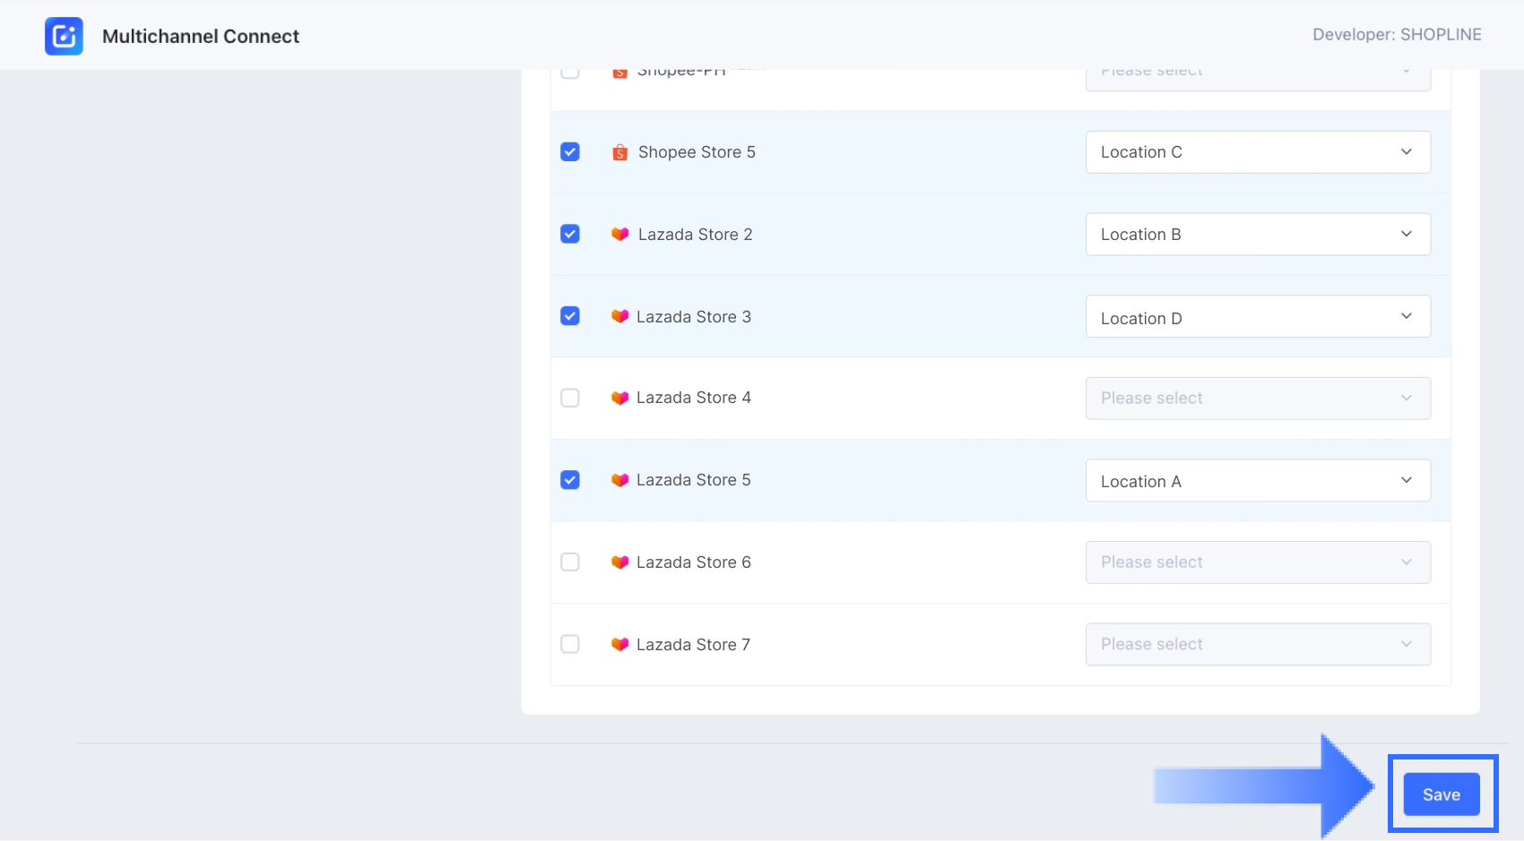This screenshot has height=841, width=1524.
Task: Change the Location A dropdown selection
Action: [x=1257, y=481]
